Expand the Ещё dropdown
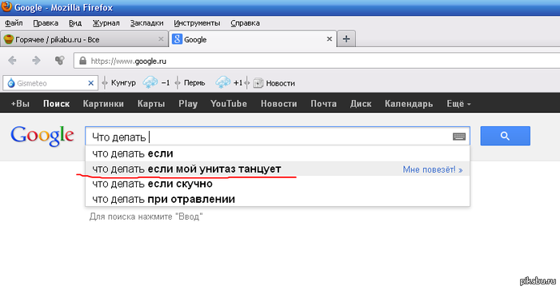 click(x=458, y=104)
